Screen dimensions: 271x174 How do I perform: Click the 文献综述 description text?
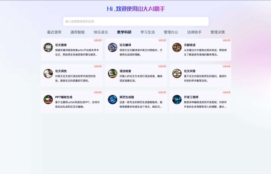(x=205, y=52)
